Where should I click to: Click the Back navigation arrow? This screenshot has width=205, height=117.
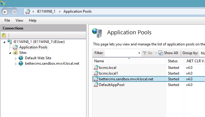pos(5,12)
